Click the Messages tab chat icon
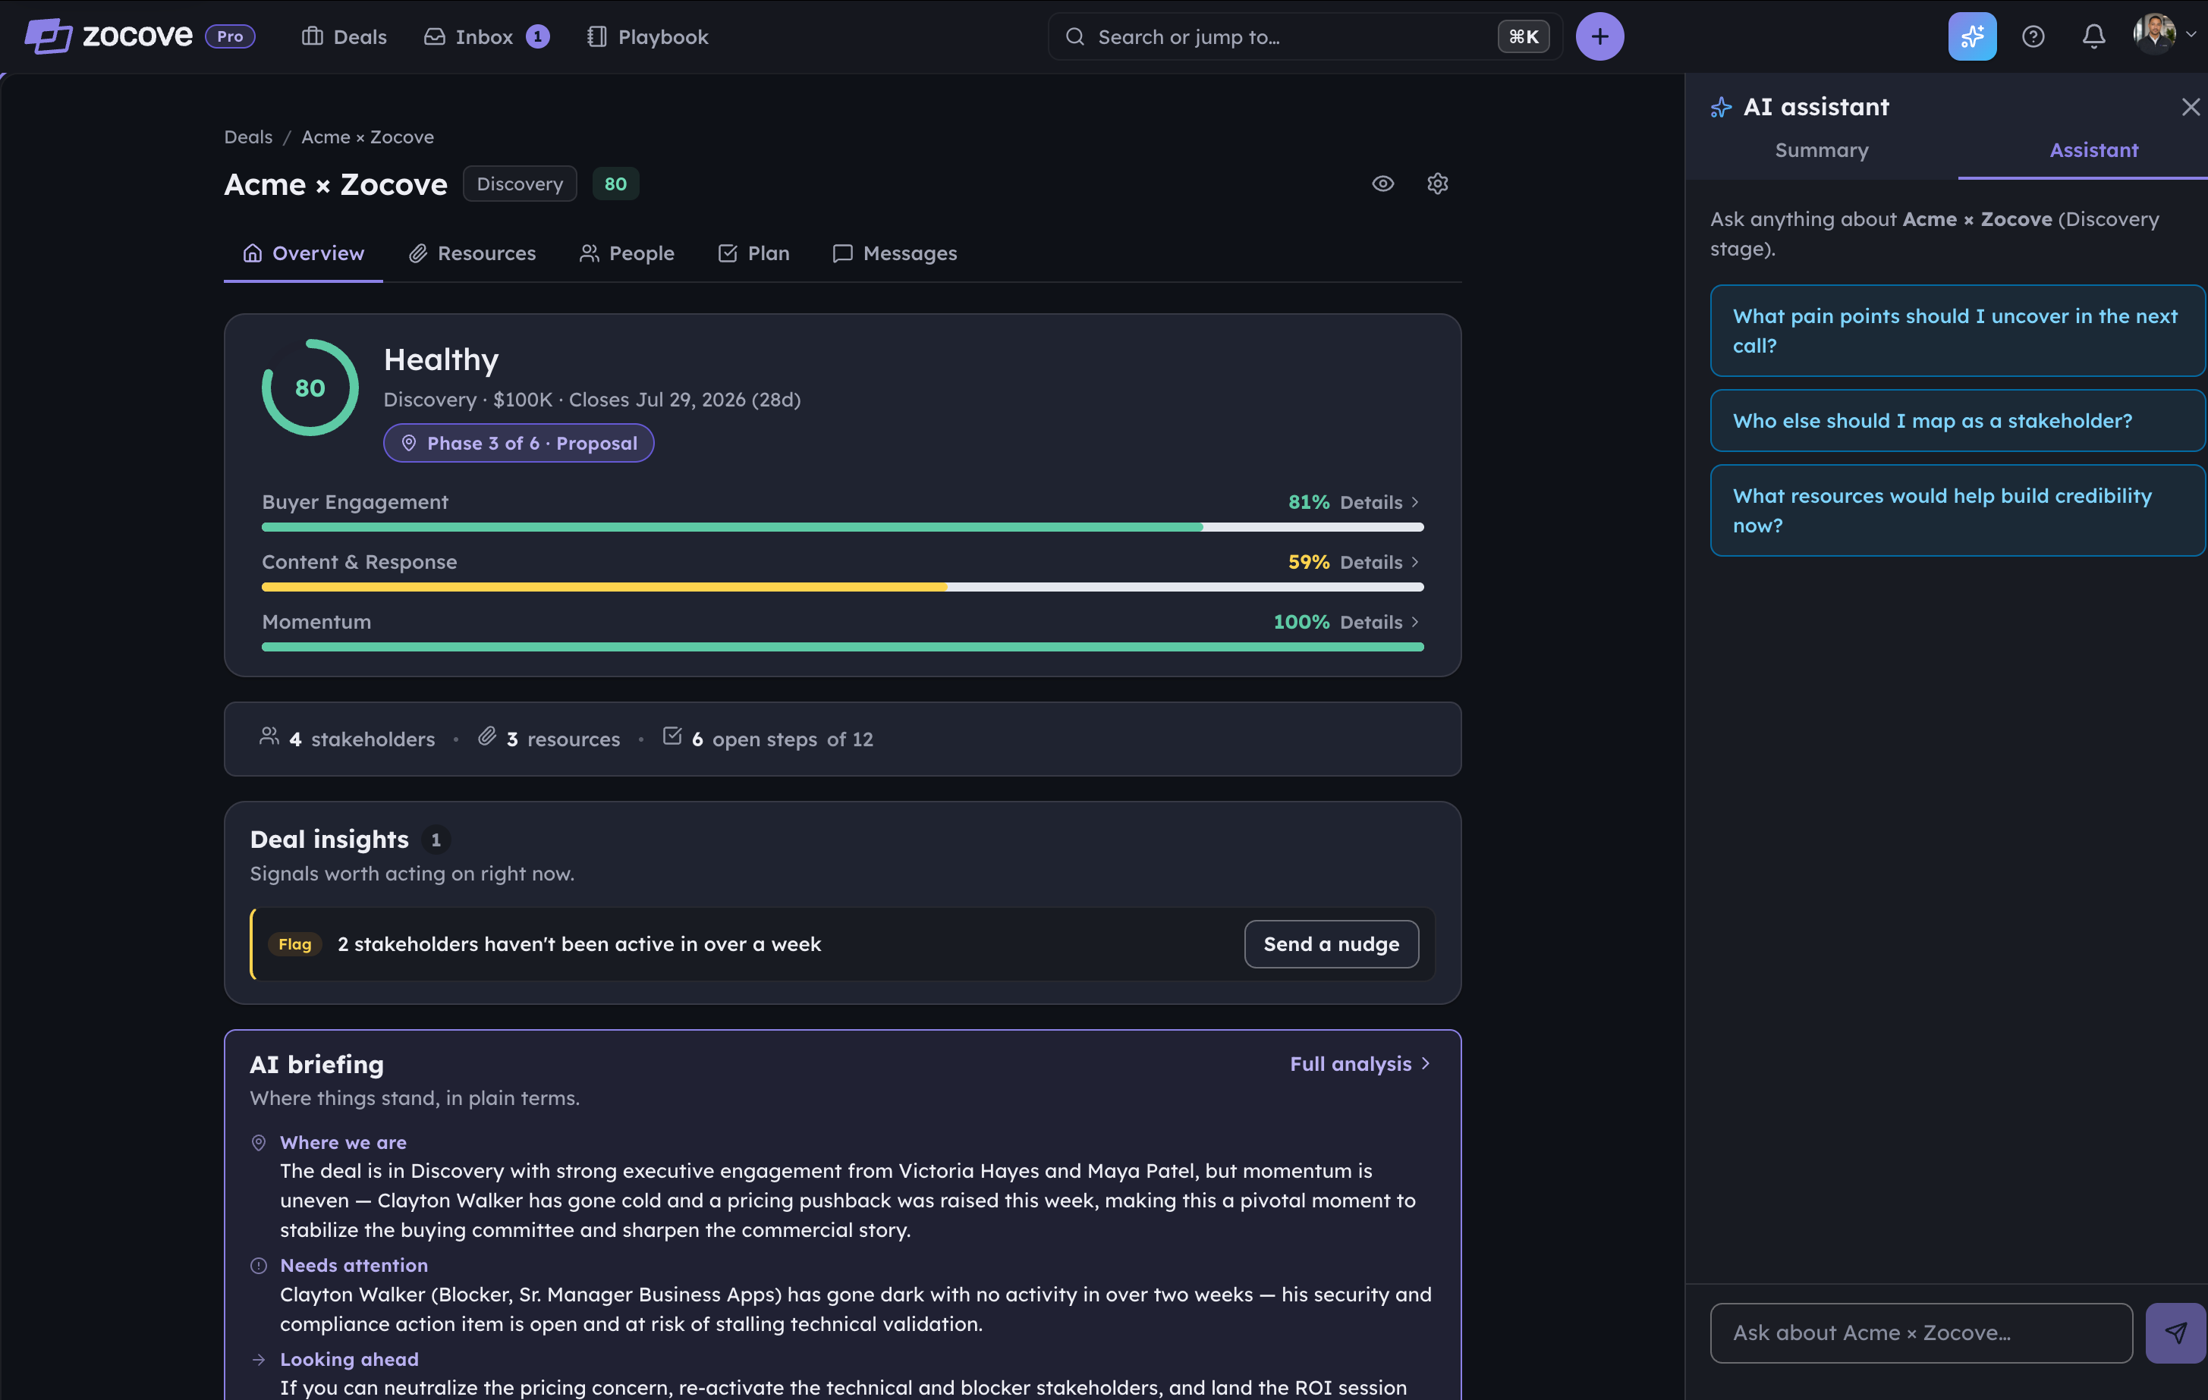Image resolution: width=2208 pixels, height=1400 pixels. coord(841,253)
